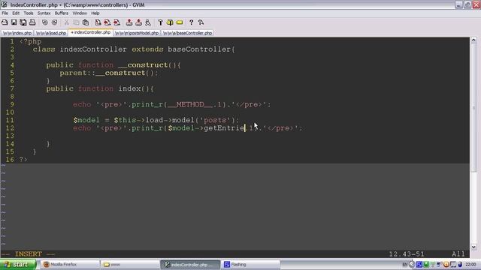Screen dimensions: 481x270
Task: Open the Tools menu
Action: [x=29, y=13]
